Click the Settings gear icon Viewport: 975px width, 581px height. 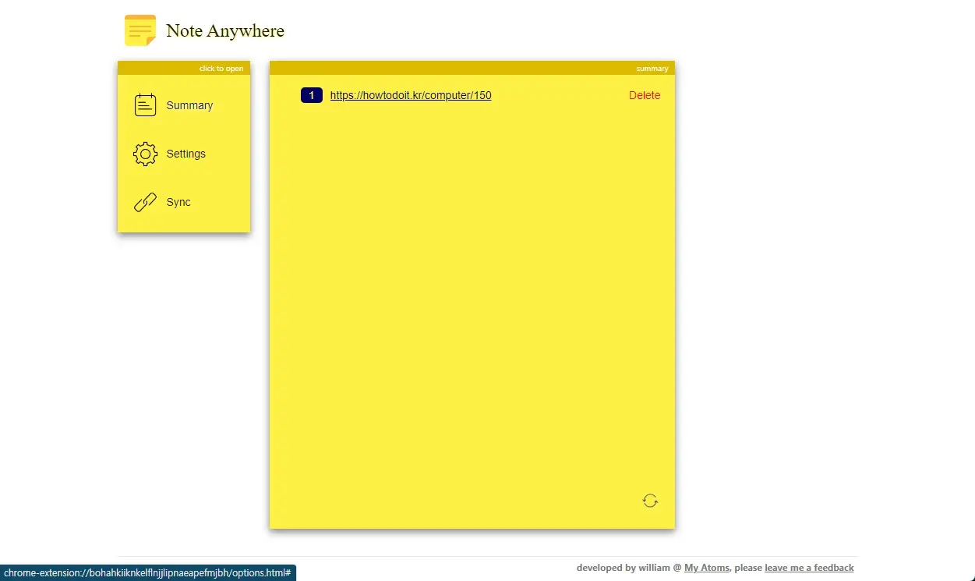click(145, 154)
